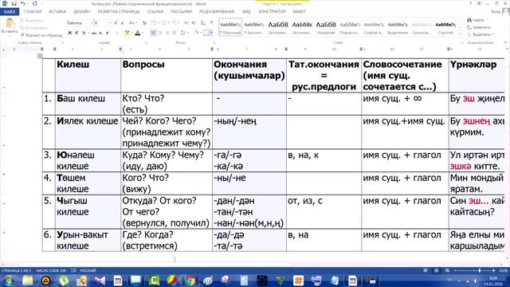Click the Web Layout view icon

click(447, 271)
